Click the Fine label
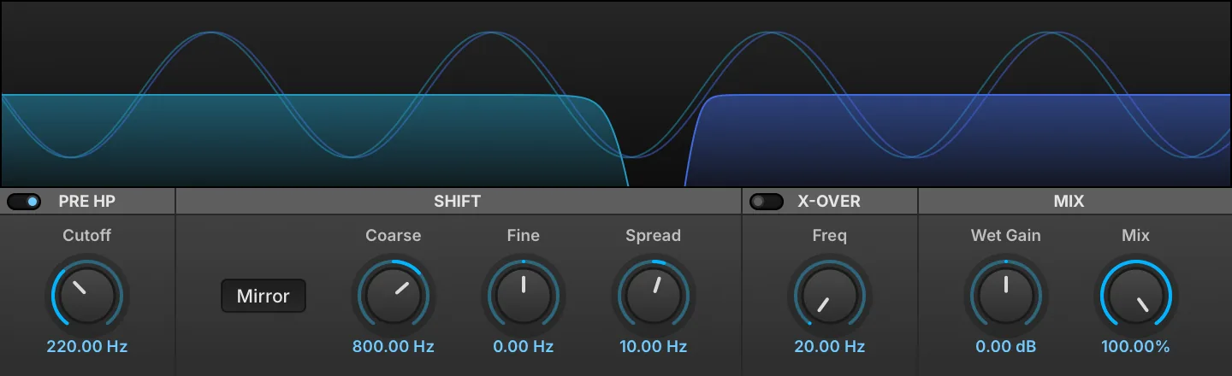1232x376 pixels. (x=524, y=235)
